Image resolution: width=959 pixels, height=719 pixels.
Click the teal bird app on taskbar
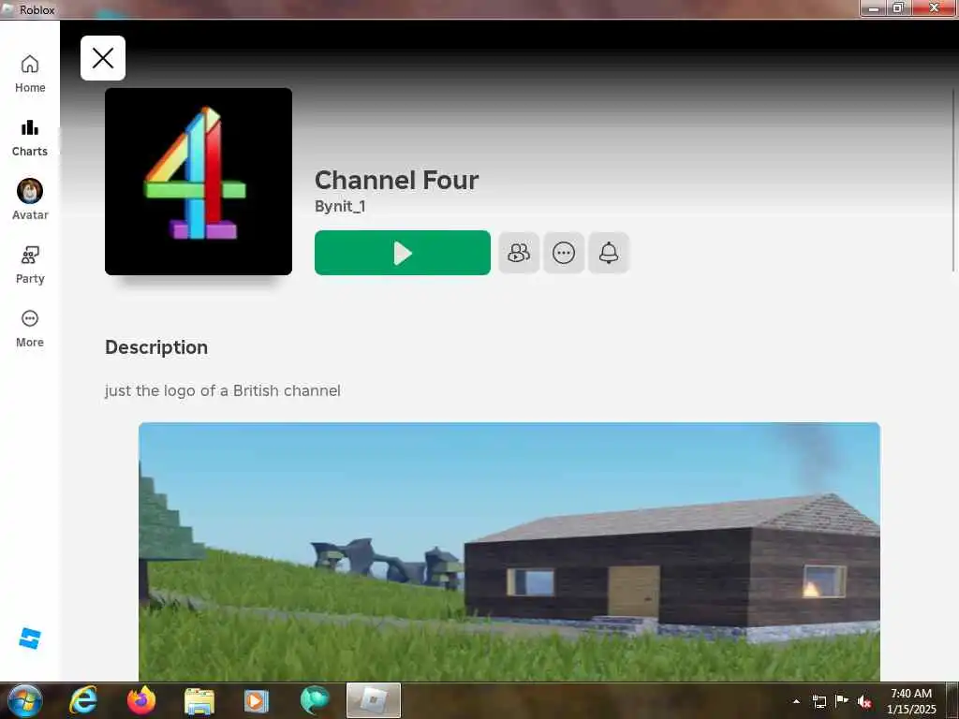(315, 700)
